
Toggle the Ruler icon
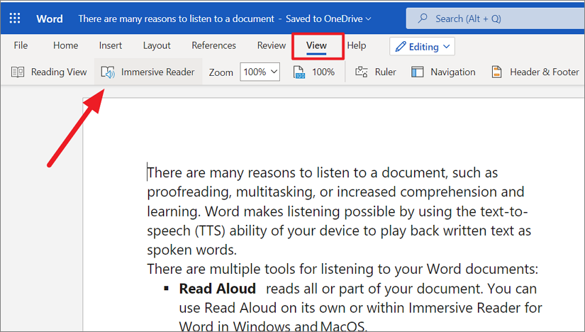coord(362,72)
